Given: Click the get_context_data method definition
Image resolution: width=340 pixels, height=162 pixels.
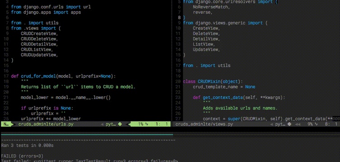Looking at the screenshot, I should pyautogui.click(x=239, y=97).
